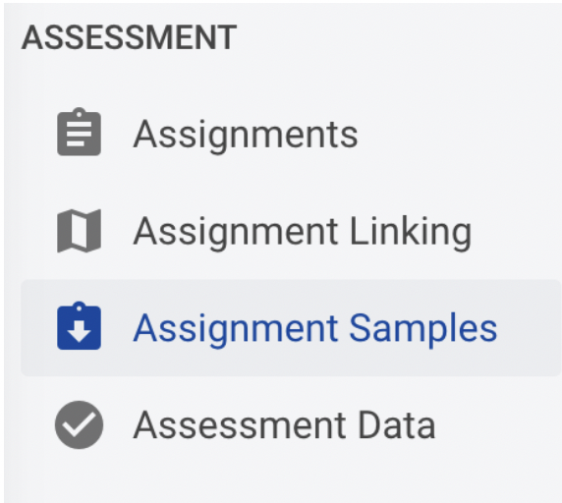This screenshot has width=562, height=503.
Task: Choose the clipboard with down arrow icon
Action: 79,325
